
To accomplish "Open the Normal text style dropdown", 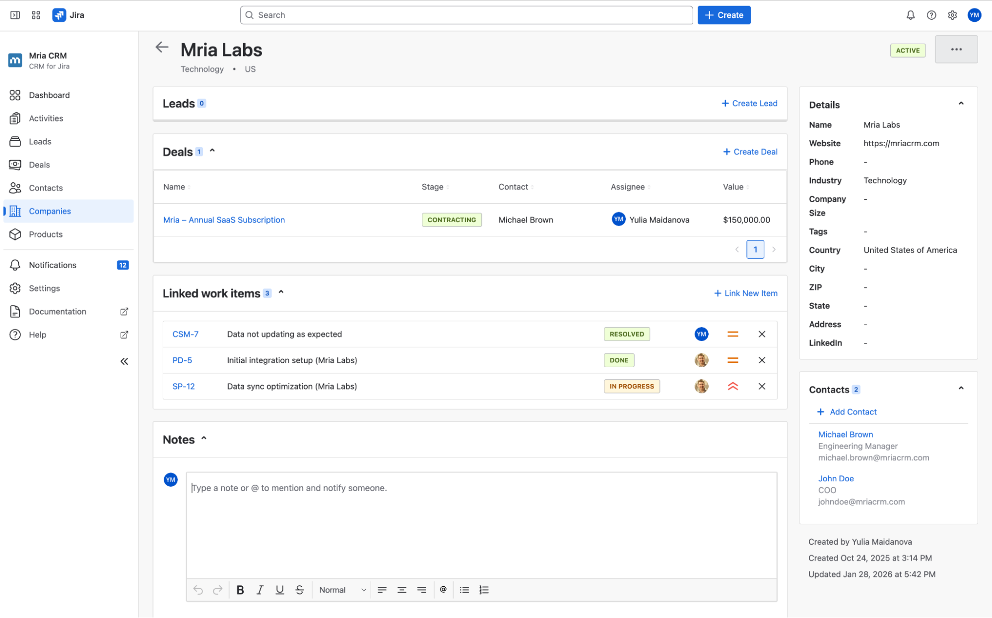I will tap(342, 590).
